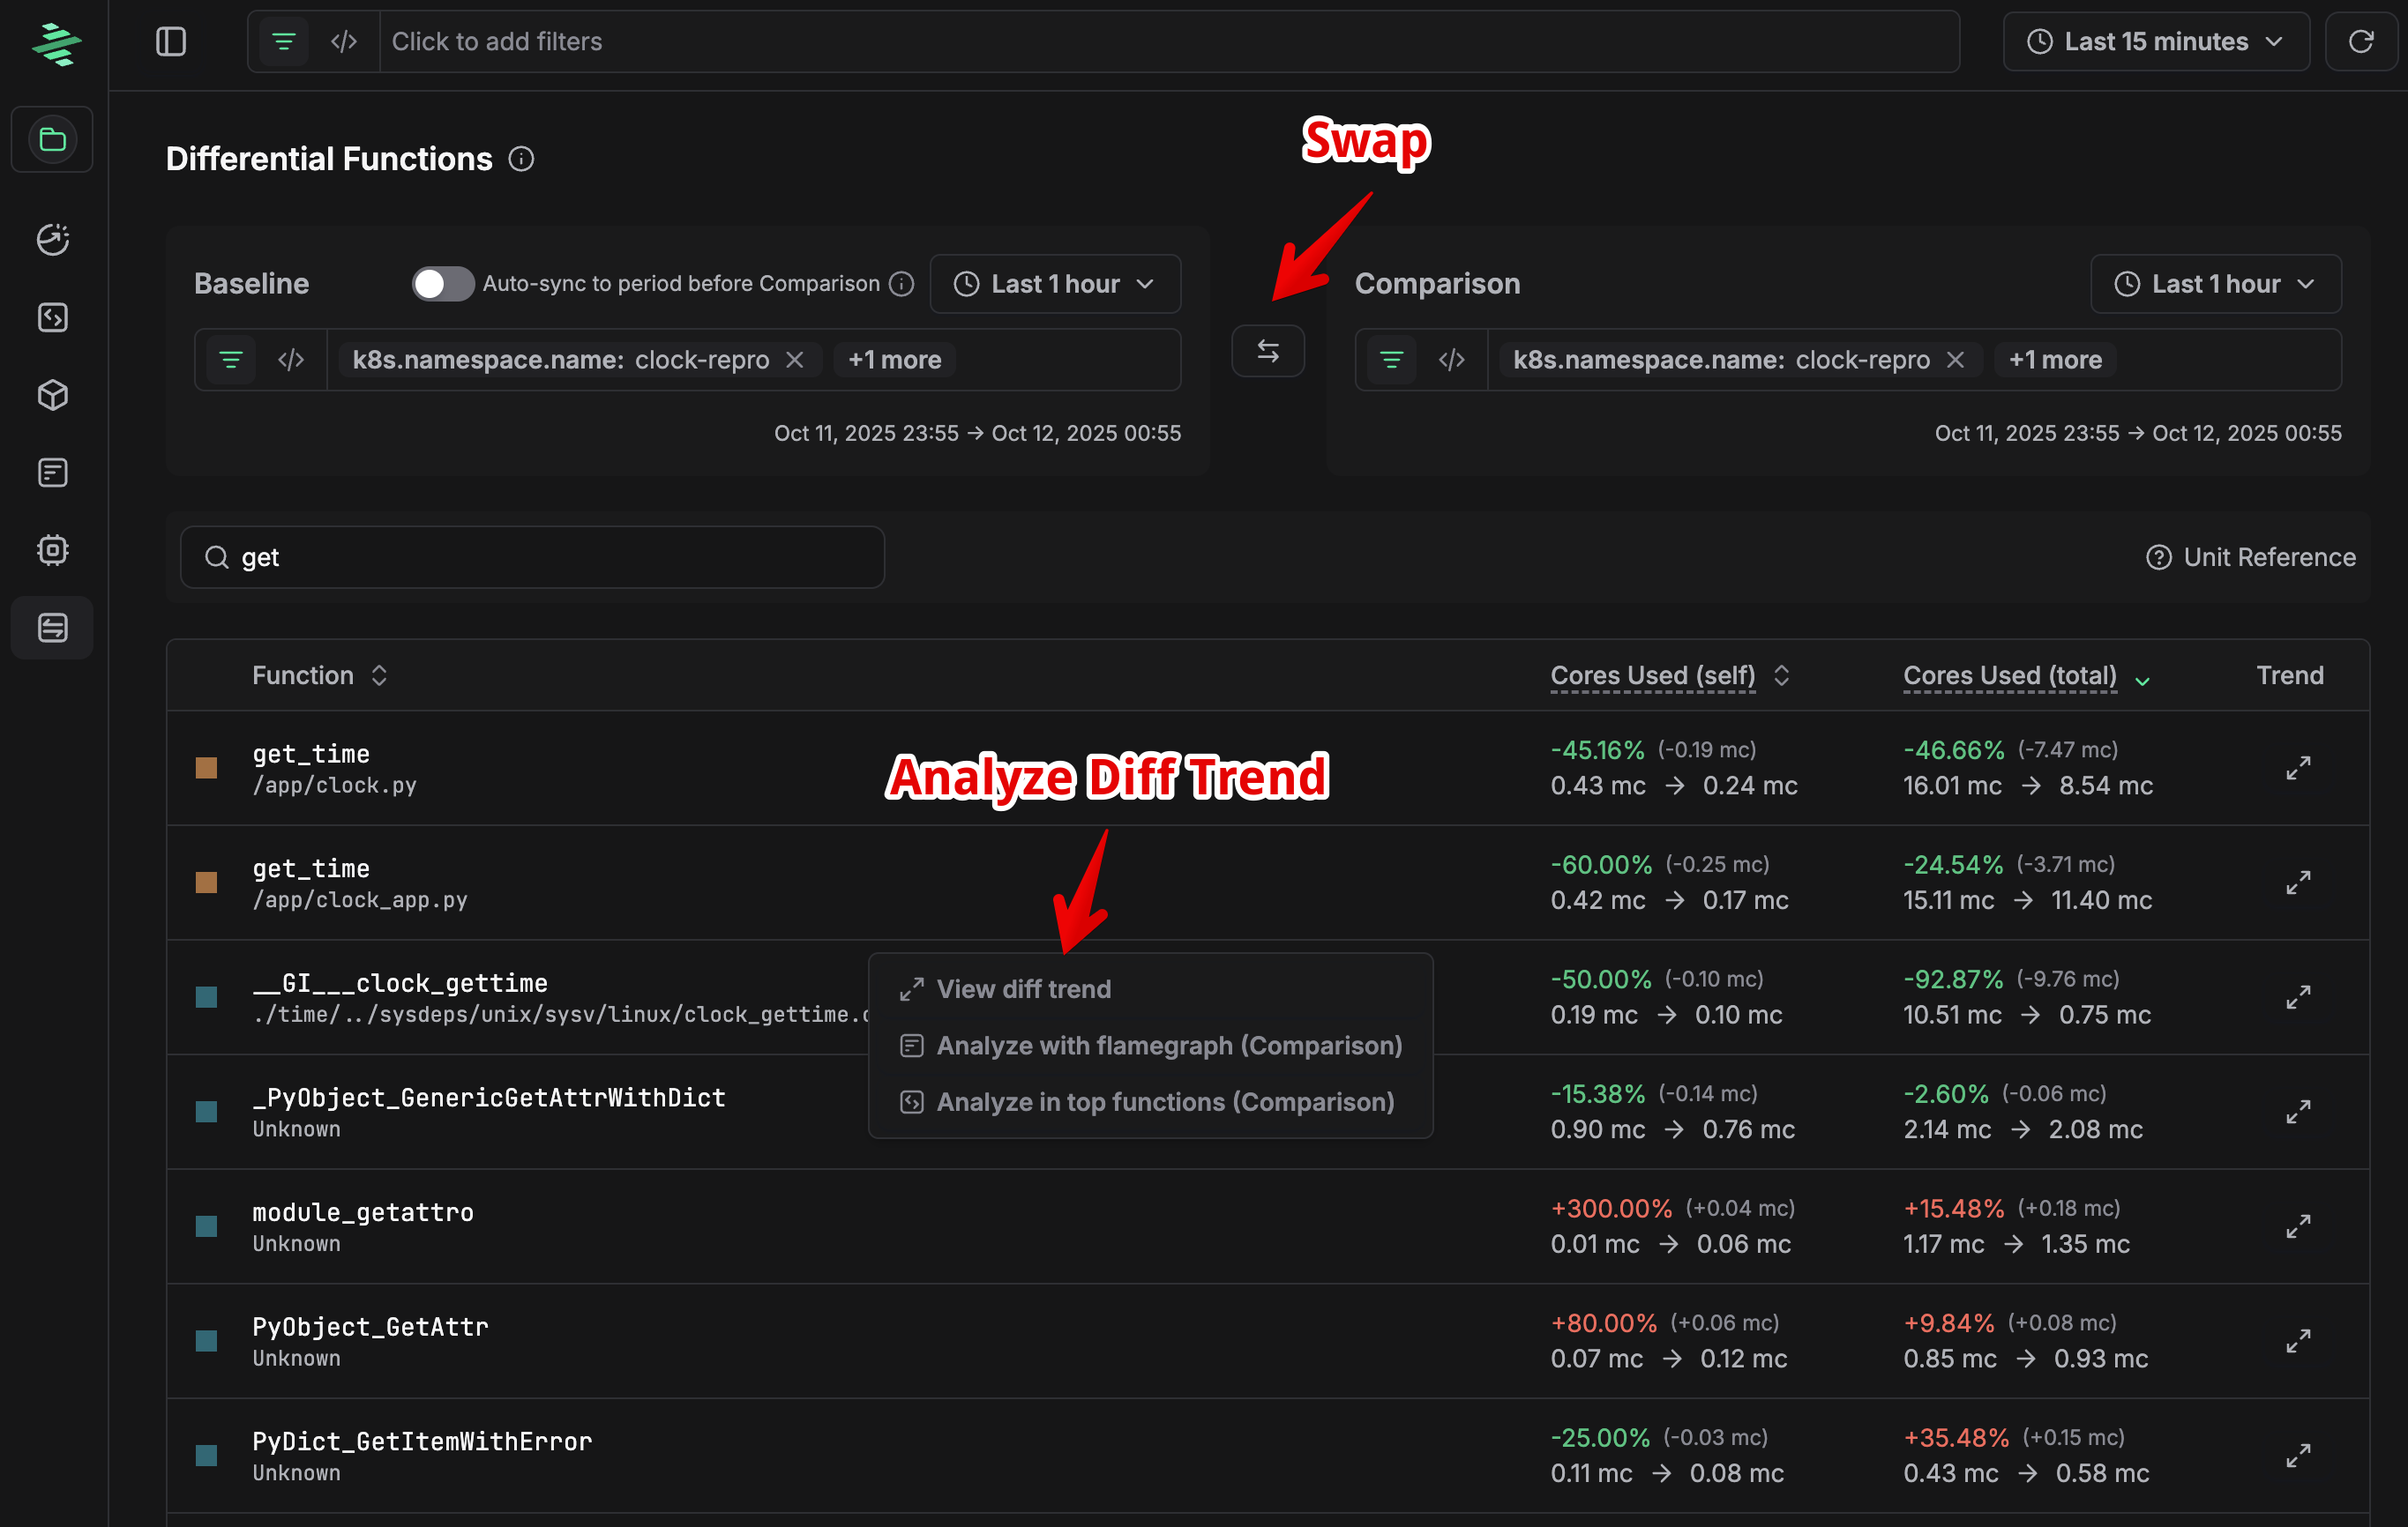The width and height of the screenshot is (2408, 1527).
Task: Open Last 15 minutes time range dropdown
Action: 2155,41
